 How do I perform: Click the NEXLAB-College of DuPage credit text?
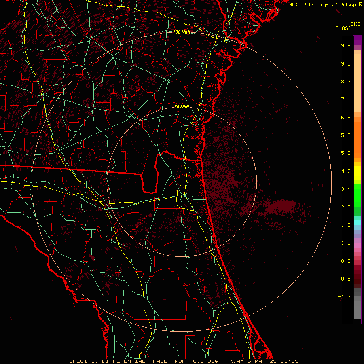click(324, 4)
